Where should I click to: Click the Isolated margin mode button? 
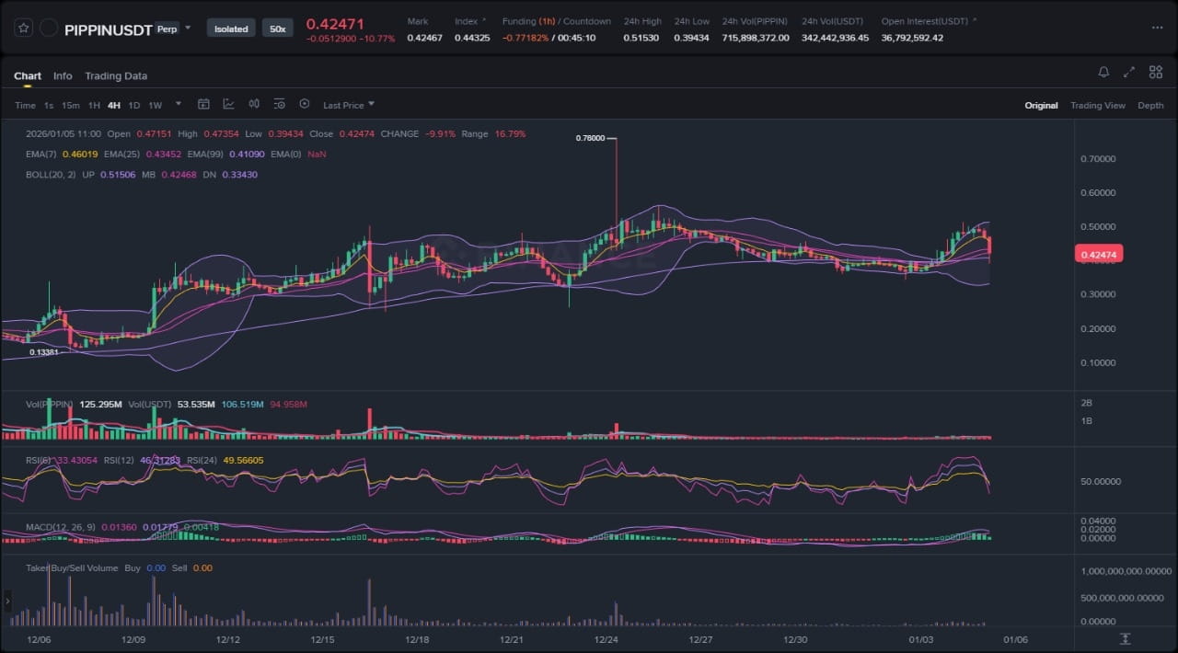(231, 29)
